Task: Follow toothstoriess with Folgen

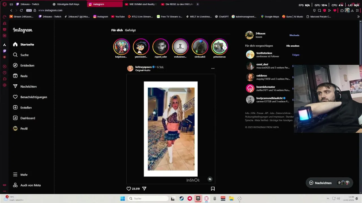Action: [x=296, y=55]
